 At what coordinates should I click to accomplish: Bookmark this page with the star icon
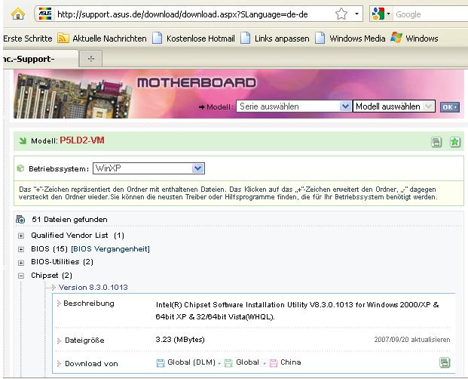(x=341, y=14)
